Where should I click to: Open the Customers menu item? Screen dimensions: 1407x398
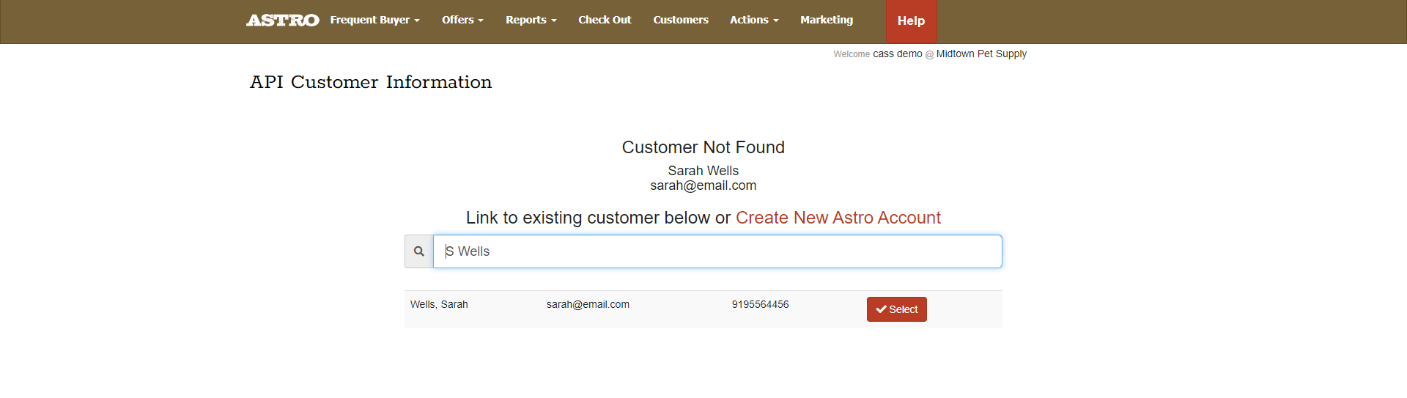(681, 21)
